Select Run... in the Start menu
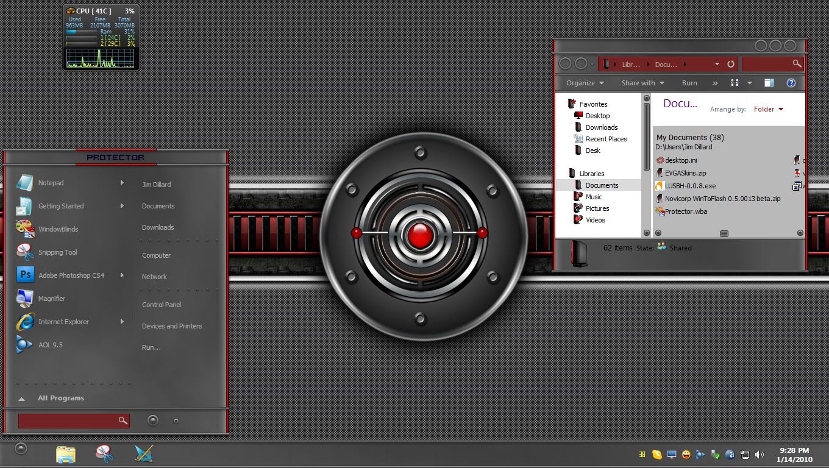Image resolution: width=829 pixels, height=468 pixels. click(151, 347)
